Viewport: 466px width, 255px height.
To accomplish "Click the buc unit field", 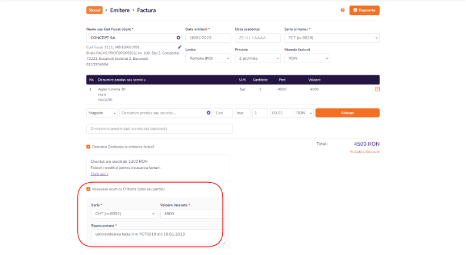I will [x=243, y=113].
